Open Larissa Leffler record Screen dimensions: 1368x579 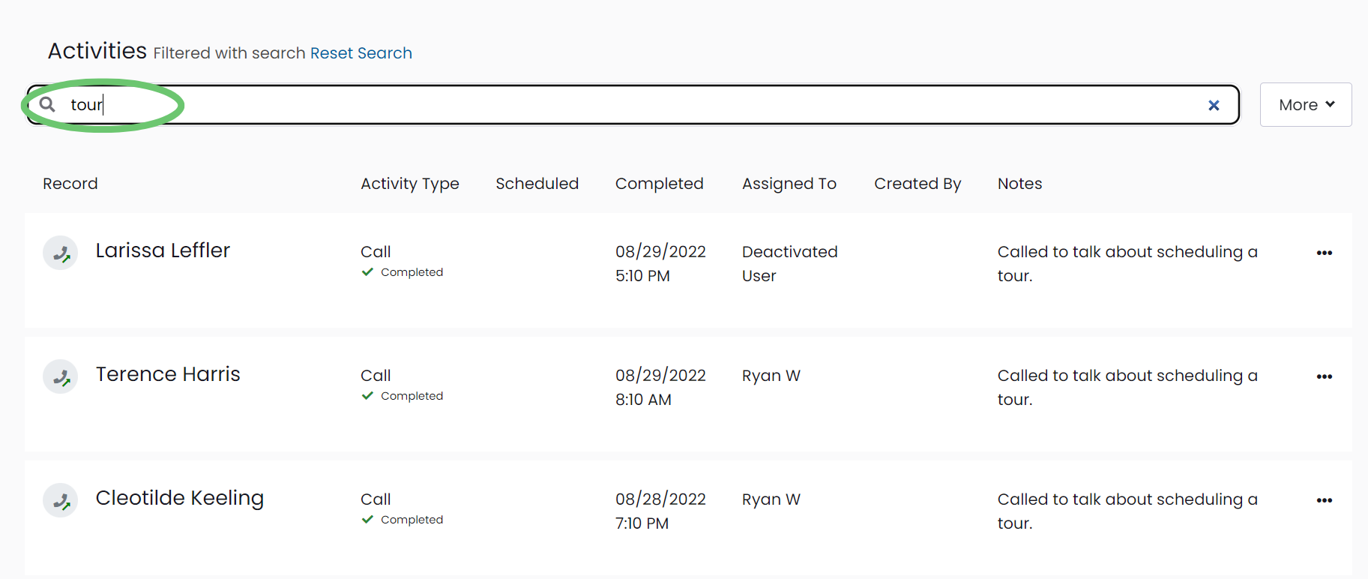(x=163, y=250)
